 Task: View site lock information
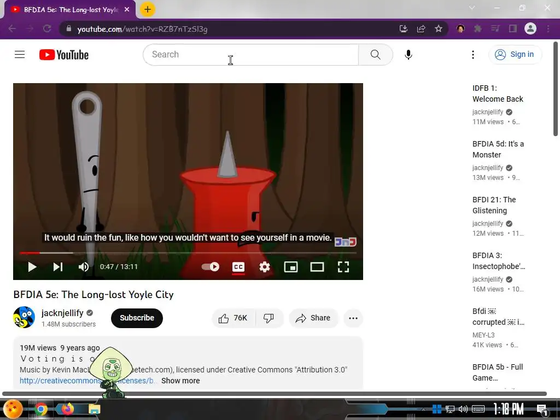68,28
